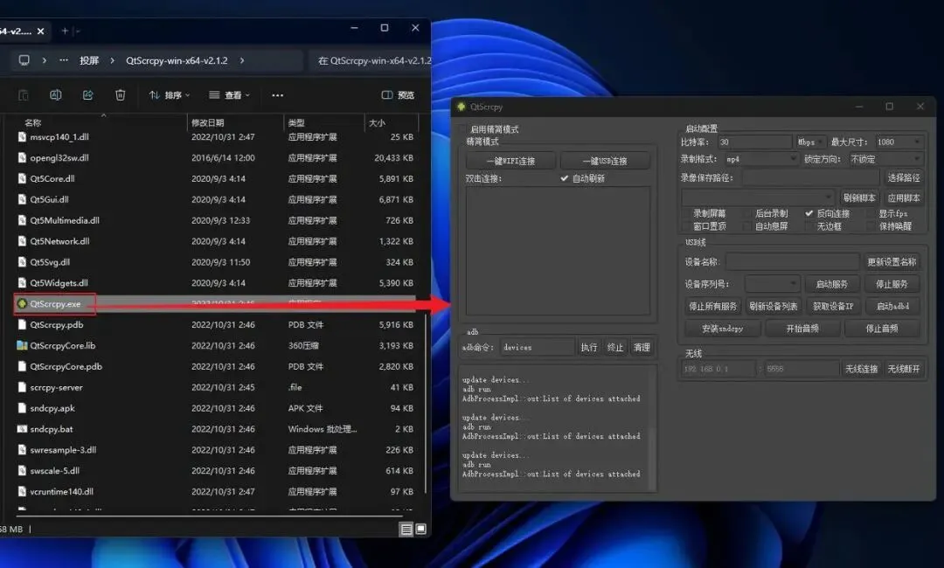Enable the 后台录制 checkbox
Viewport: 944px width, 568px height.
tap(747, 213)
